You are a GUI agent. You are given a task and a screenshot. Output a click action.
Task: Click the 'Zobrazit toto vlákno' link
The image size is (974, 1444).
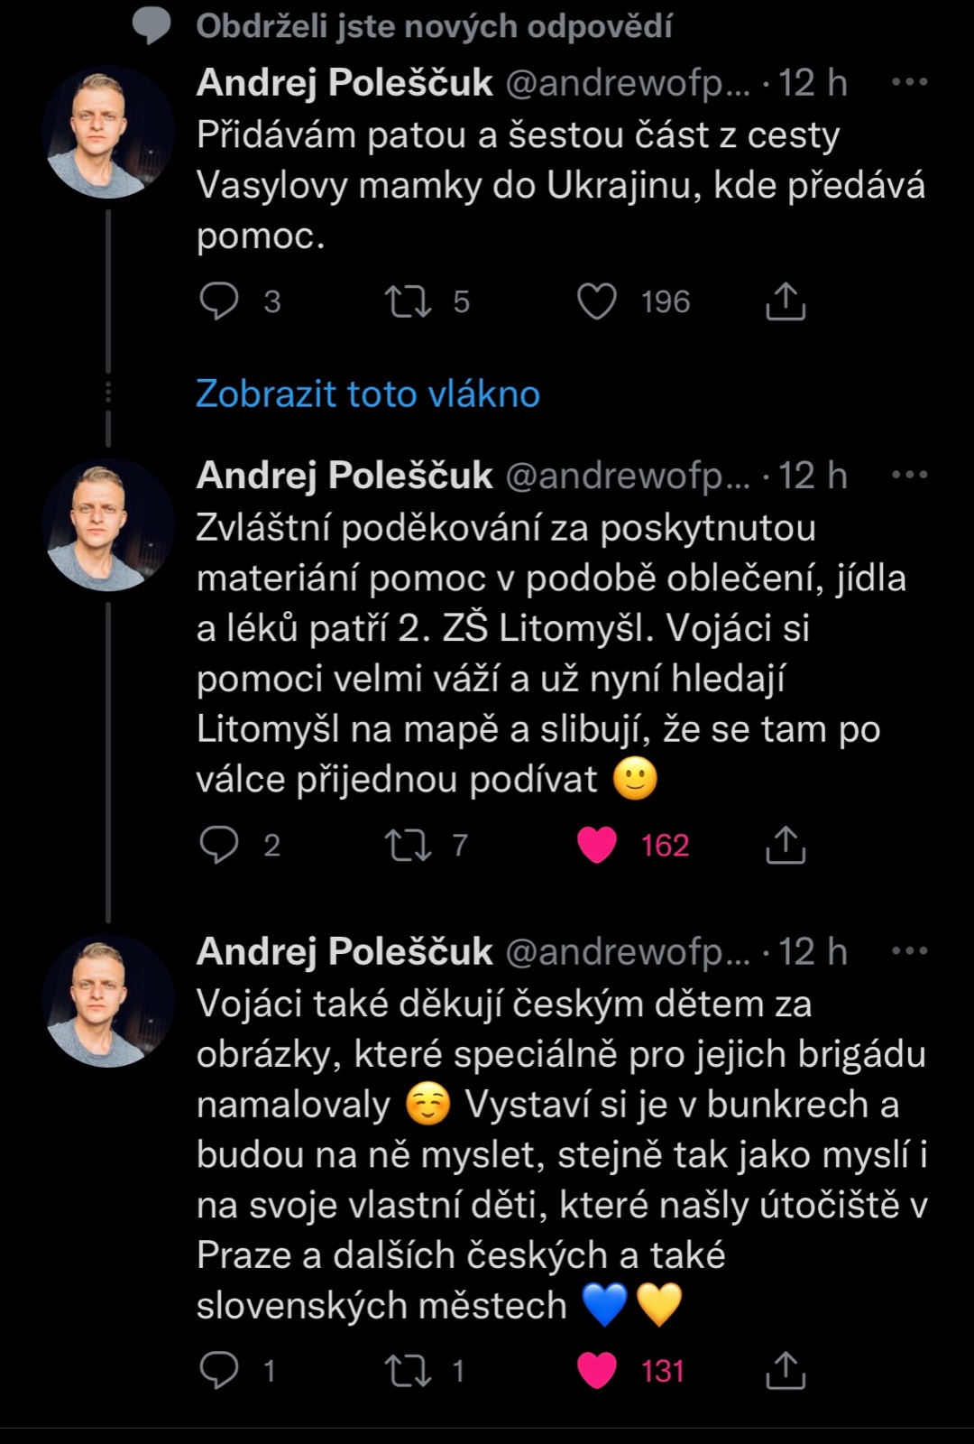click(x=368, y=394)
